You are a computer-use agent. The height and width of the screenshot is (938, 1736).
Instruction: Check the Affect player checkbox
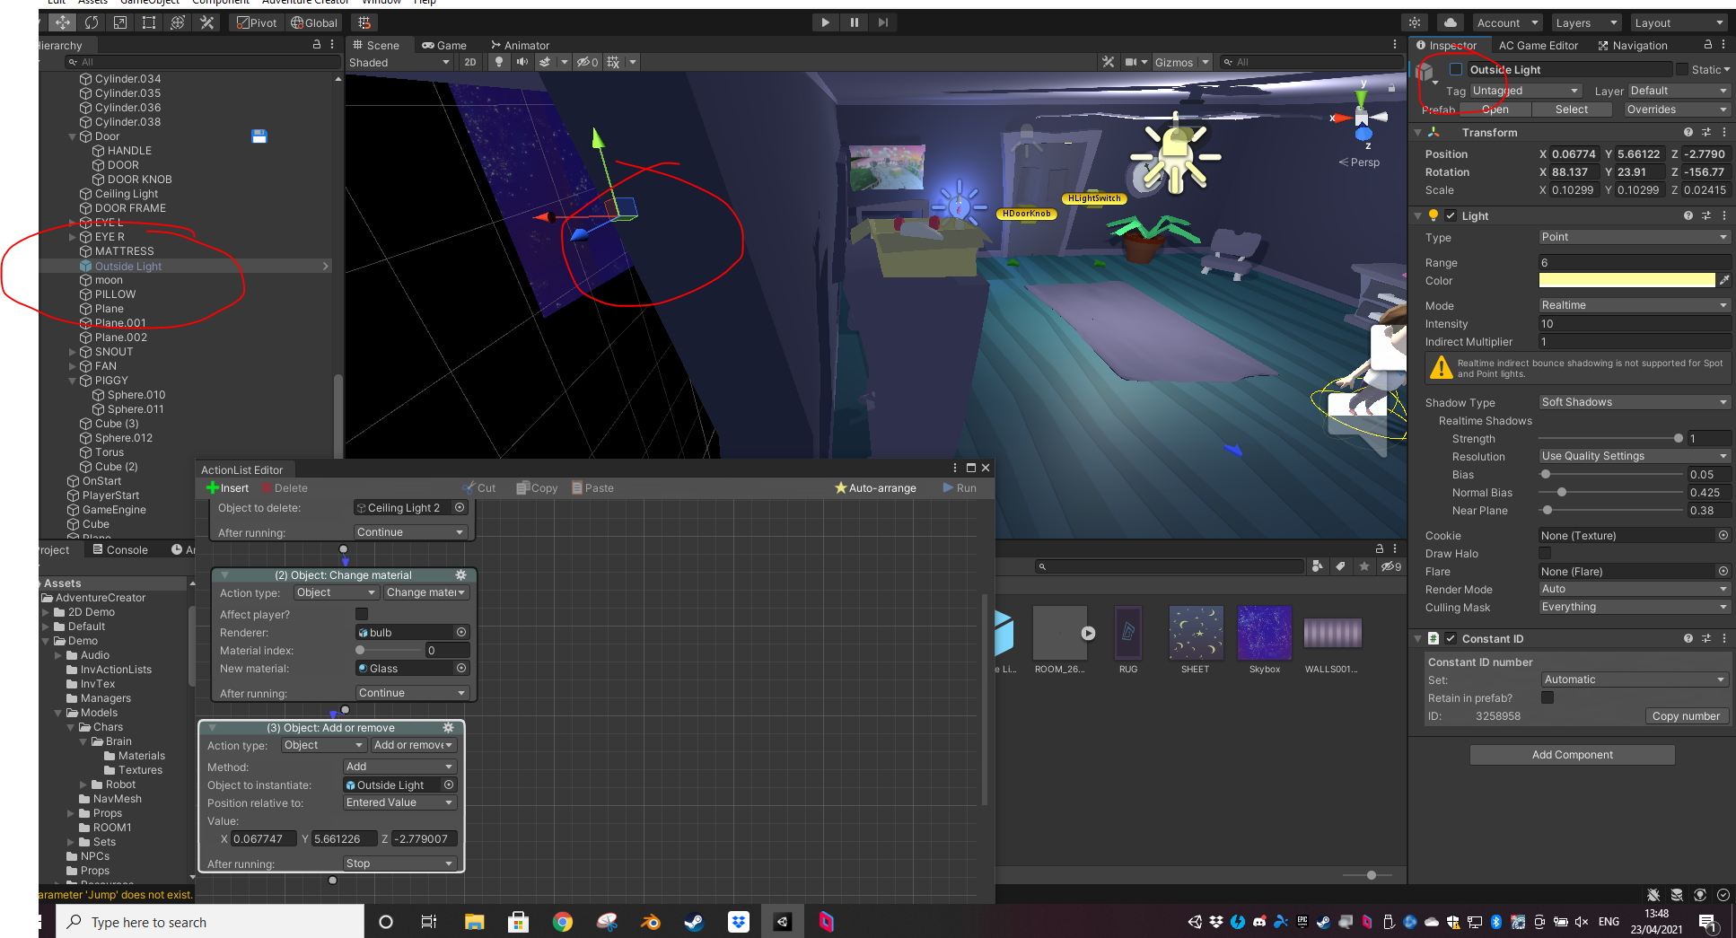coord(362,614)
